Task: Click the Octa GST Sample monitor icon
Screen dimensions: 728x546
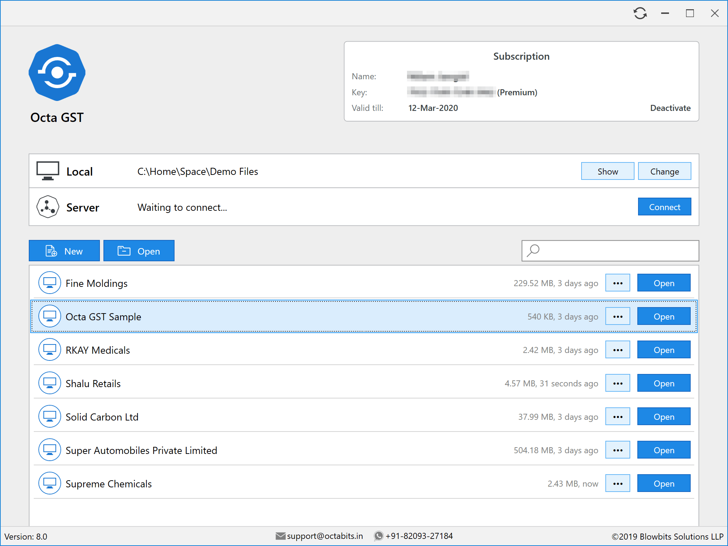Action: [x=49, y=316]
